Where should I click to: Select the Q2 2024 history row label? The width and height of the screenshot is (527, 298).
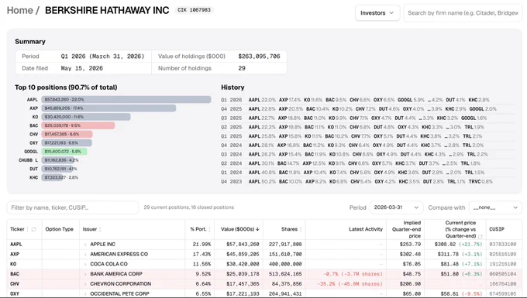pyautogui.click(x=231, y=163)
